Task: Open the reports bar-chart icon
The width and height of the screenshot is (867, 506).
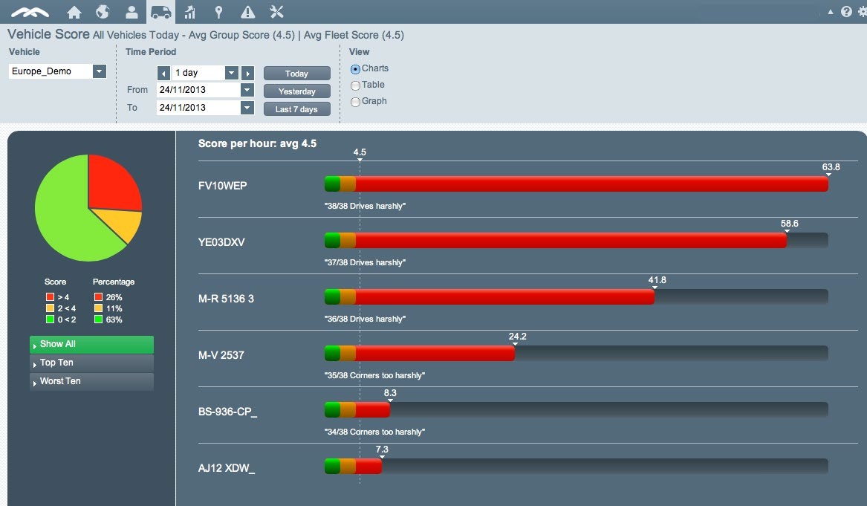Action: [189, 11]
